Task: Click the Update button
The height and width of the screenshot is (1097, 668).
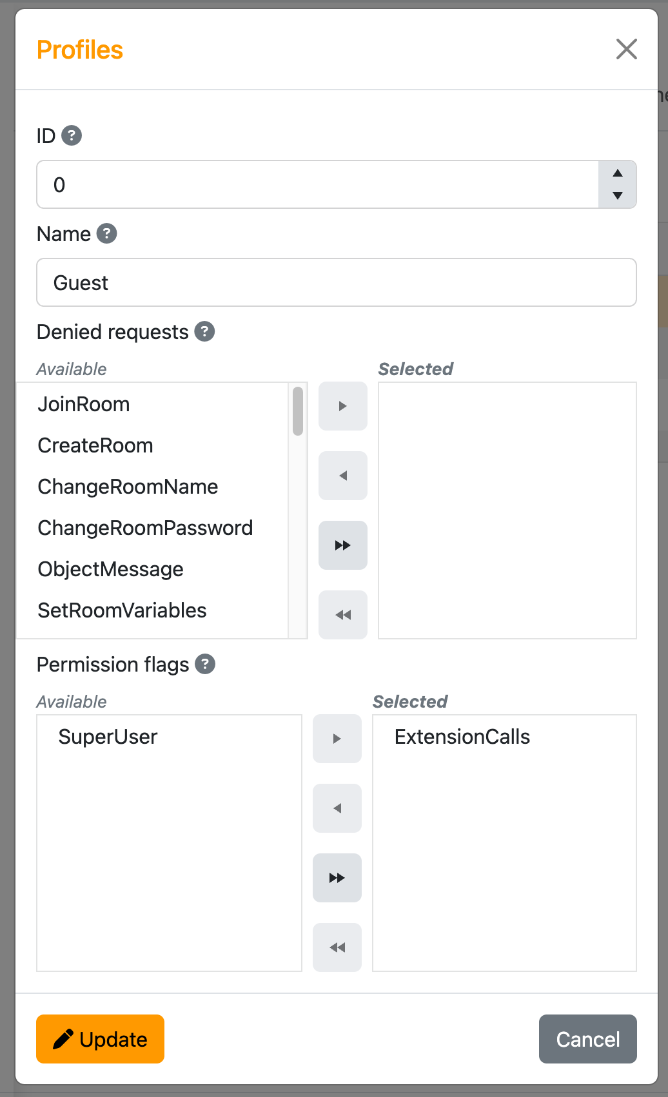Action: tap(101, 1039)
